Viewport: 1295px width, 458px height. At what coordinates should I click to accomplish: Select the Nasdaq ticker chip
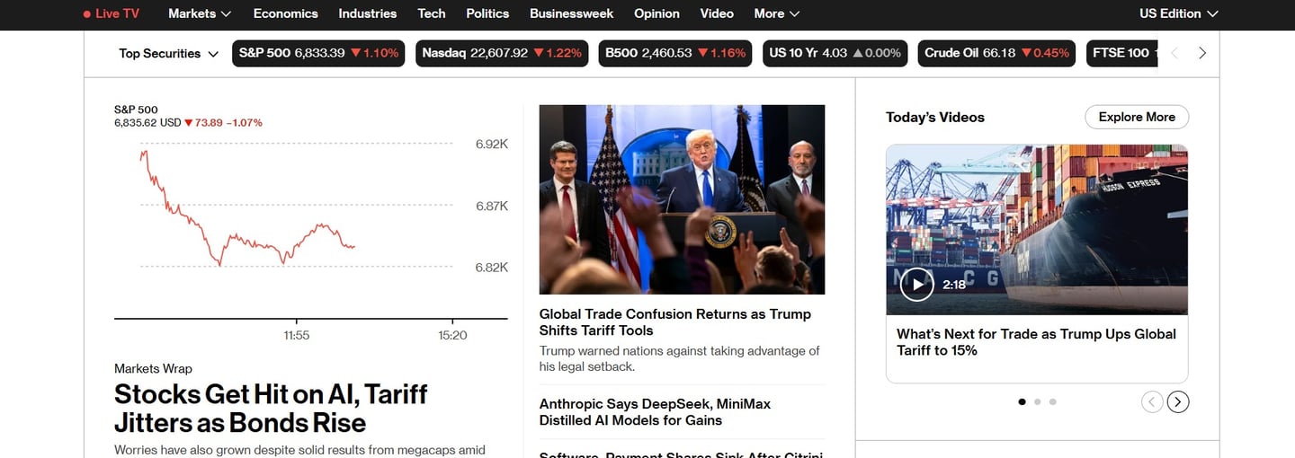(x=502, y=53)
